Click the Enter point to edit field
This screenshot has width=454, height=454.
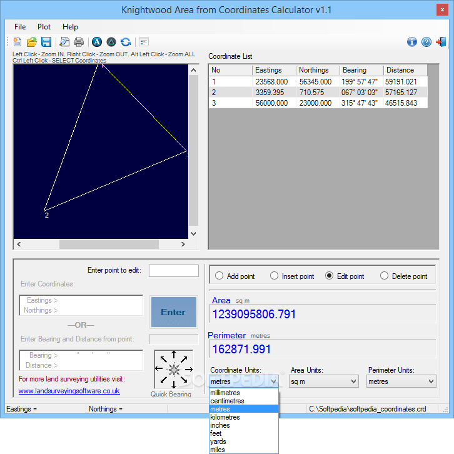coord(174,270)
